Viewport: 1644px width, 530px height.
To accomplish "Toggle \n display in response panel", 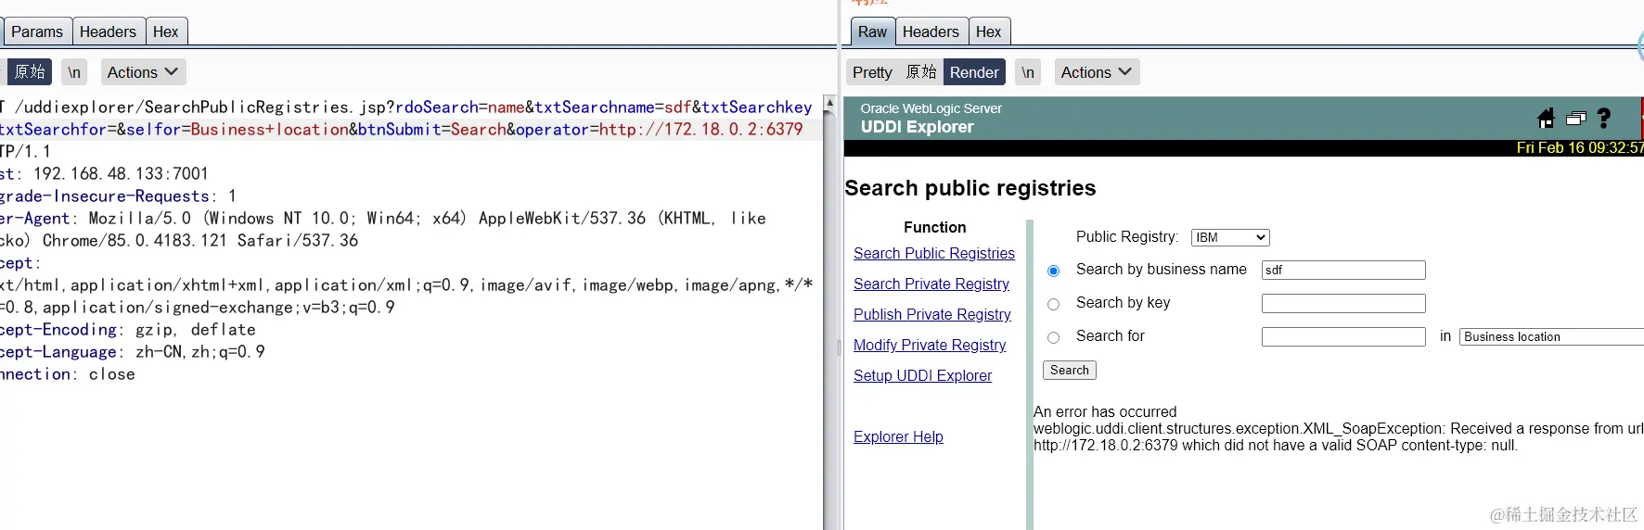I will tap(1028, 72).
